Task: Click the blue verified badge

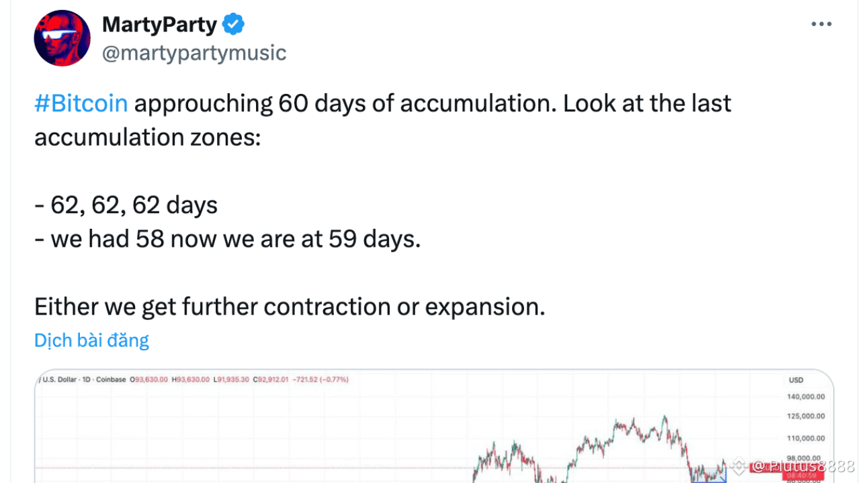Action: (233, 25)
